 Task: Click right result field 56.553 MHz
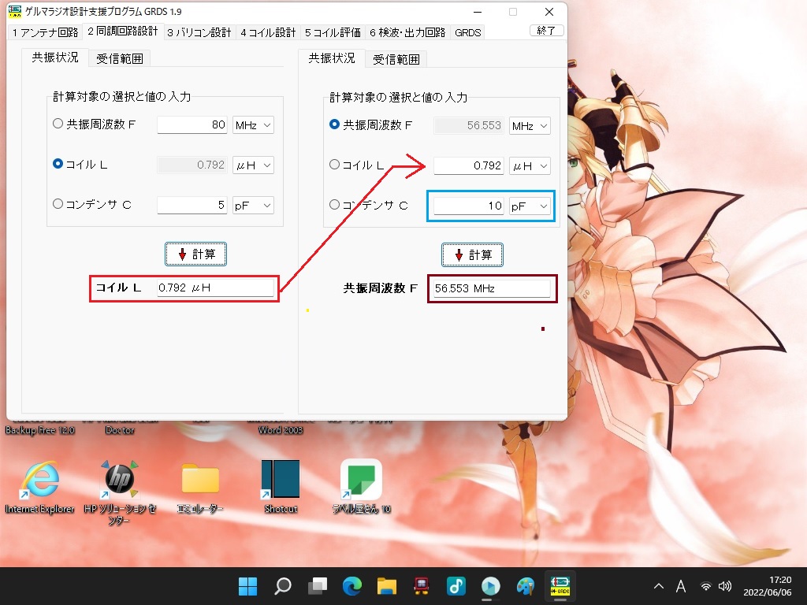pos(492,288)
